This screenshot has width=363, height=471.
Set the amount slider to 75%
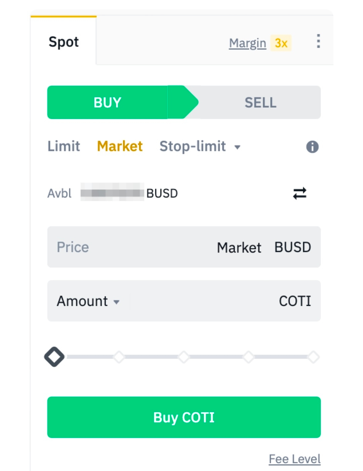(249, 357)
